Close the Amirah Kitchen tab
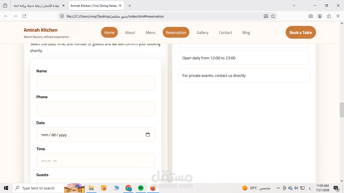The image size is (344, 193). pyautogui.click(x=120, y=6)
